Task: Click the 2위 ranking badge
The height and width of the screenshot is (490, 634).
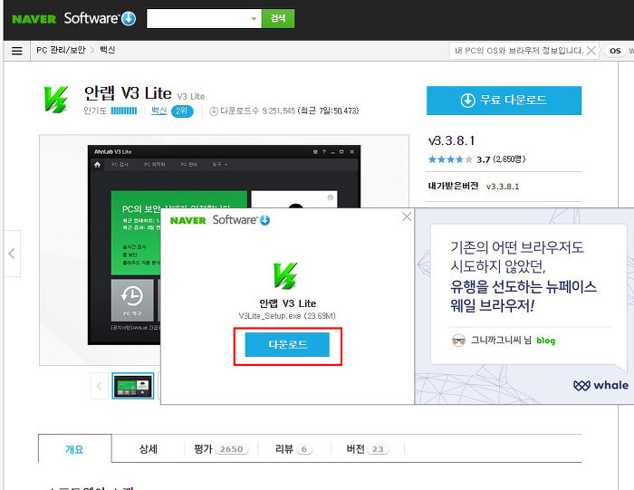Action: 182,110
